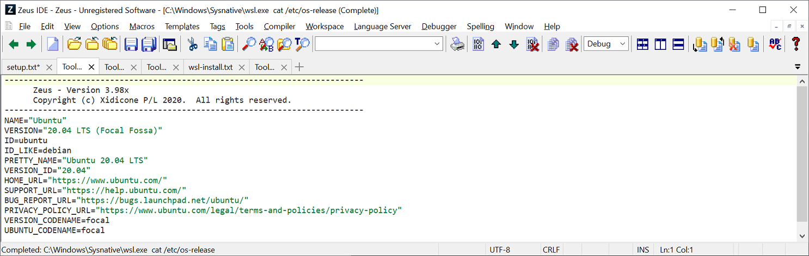The width and height of the screenshot is (809, 256).
Task: Click the T magnifier search icon
Action: point(302,44)
